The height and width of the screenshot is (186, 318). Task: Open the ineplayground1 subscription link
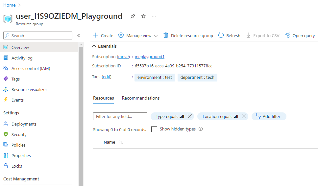[149, 57]
